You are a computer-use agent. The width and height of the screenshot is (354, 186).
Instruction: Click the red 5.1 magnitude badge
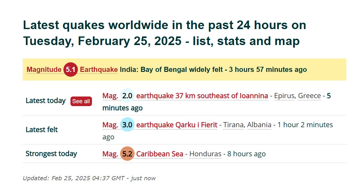[70, 69]
